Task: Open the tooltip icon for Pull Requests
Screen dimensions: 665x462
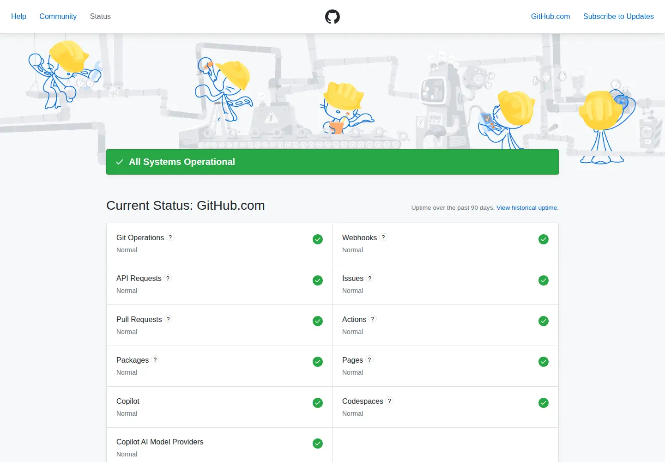Action: pyautogui.click(x=168, y=319)
